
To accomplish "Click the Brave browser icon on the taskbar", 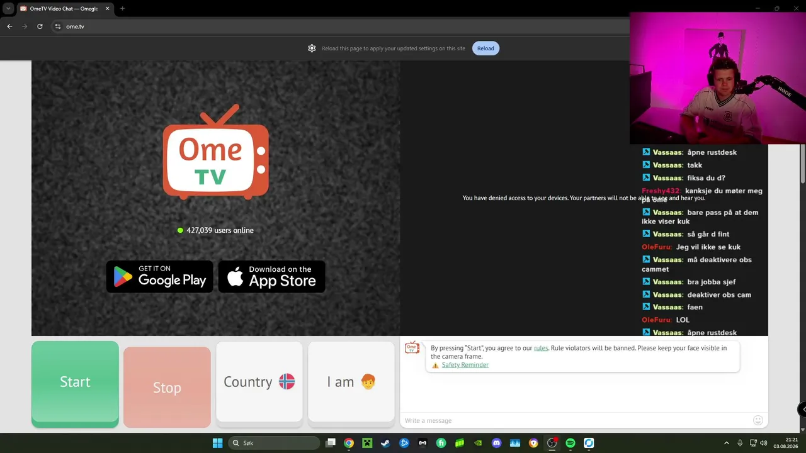I will 533,443.
